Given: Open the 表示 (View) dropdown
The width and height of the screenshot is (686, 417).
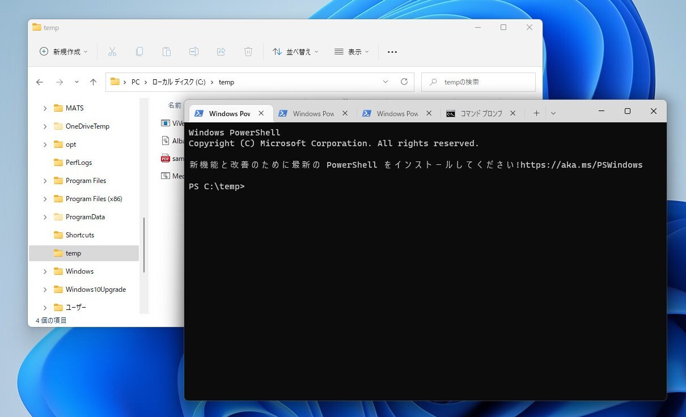Looking at the screenshot, I should (352, 52).
